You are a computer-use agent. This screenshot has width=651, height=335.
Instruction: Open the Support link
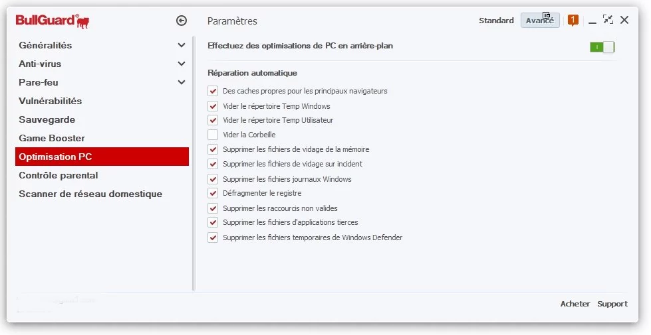[612, 304]
